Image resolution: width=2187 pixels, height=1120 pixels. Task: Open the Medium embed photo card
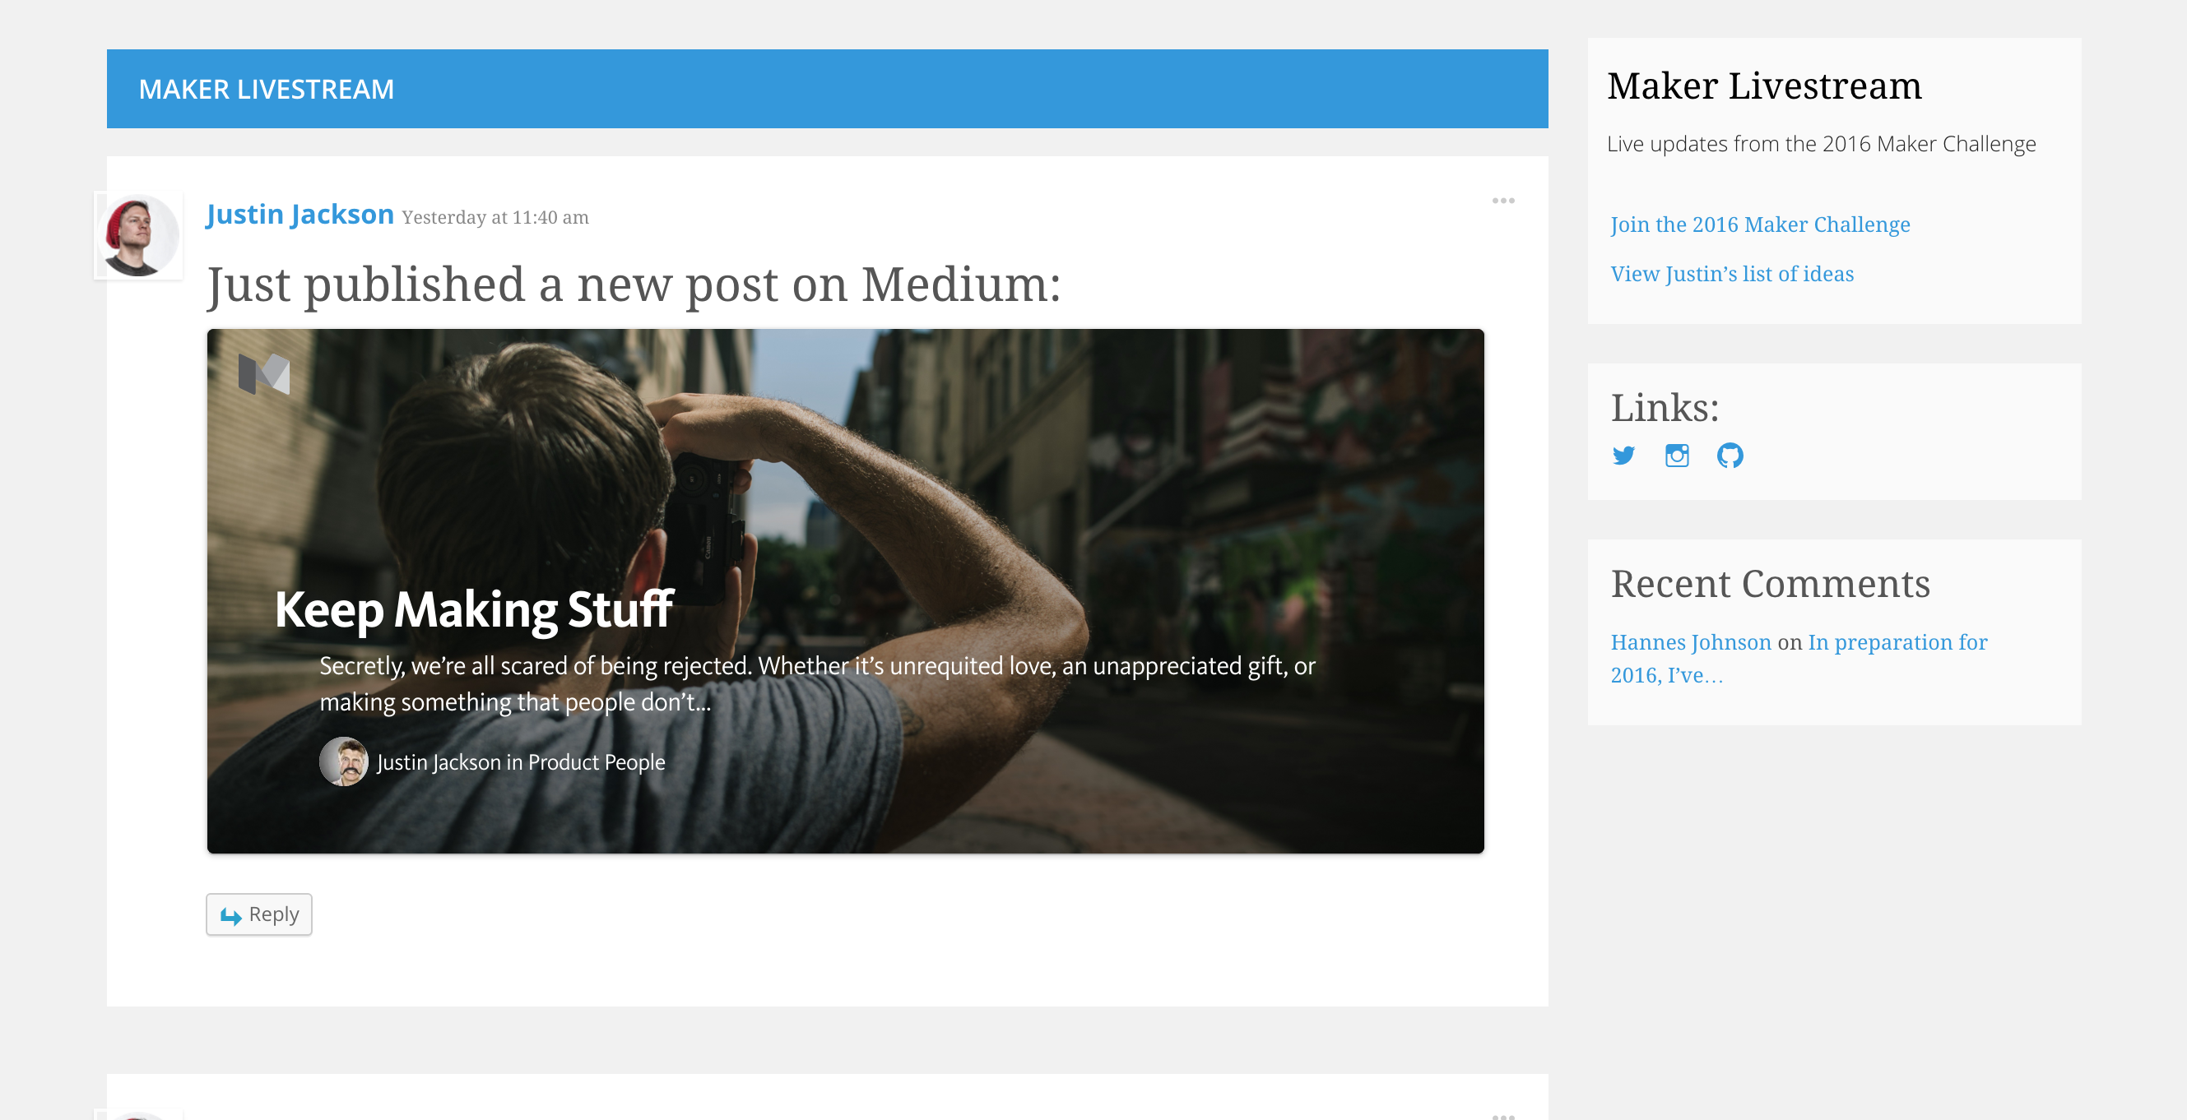(x=845, y=590)
